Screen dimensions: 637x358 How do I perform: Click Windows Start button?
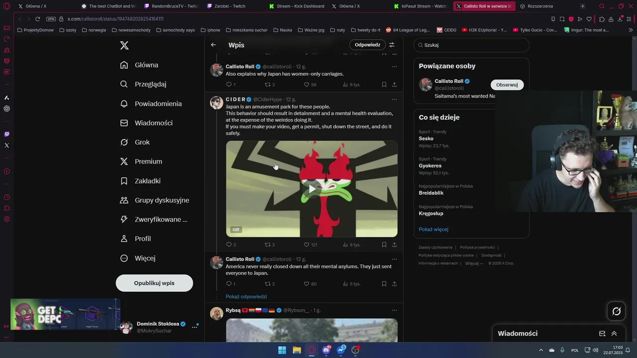point(282,350)
